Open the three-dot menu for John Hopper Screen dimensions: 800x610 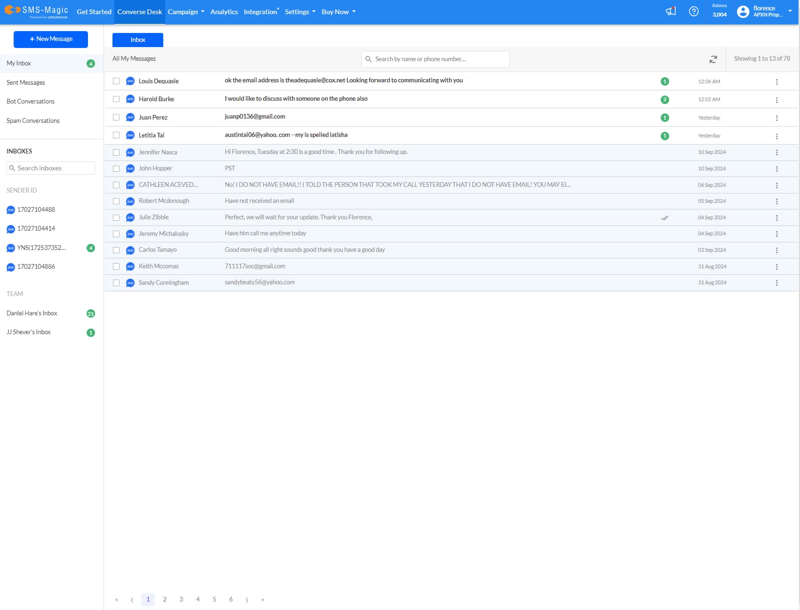(x=776, y=169)
